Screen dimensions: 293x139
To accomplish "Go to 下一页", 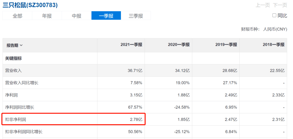I will (x=280, y=5).
